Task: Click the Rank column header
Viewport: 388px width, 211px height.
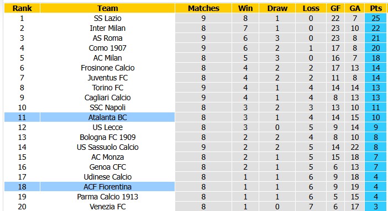Action: click(x=22, y=8)
